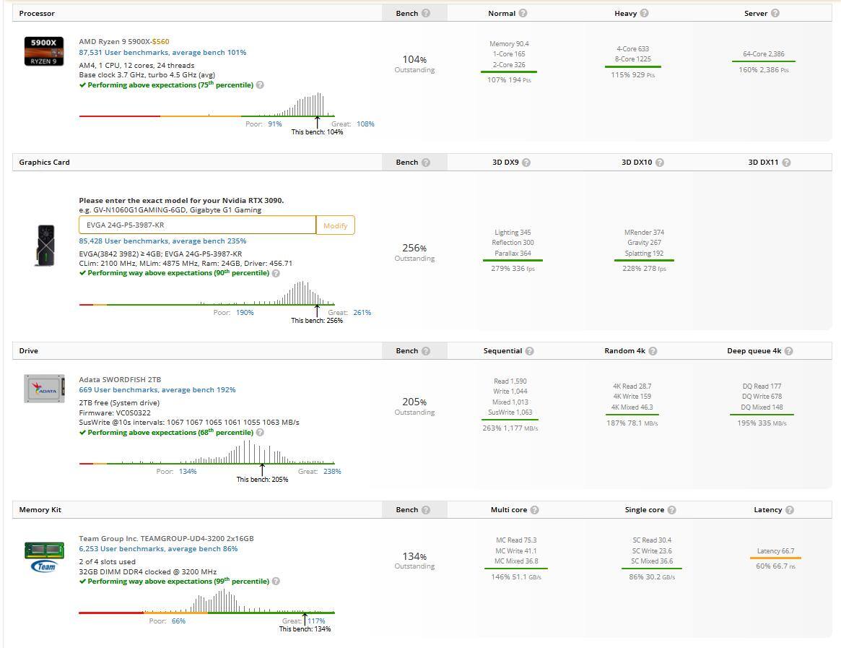Click question mark beside Server header
This screenshot has width=841, height=648.
[775, 13]
